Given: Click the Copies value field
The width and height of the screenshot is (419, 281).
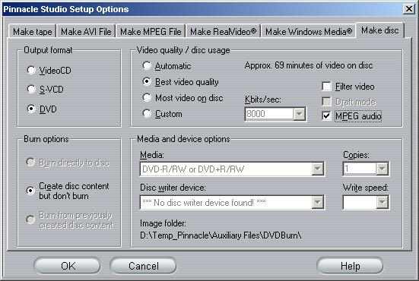Looking at the screenshot, I should coord(360,169).
